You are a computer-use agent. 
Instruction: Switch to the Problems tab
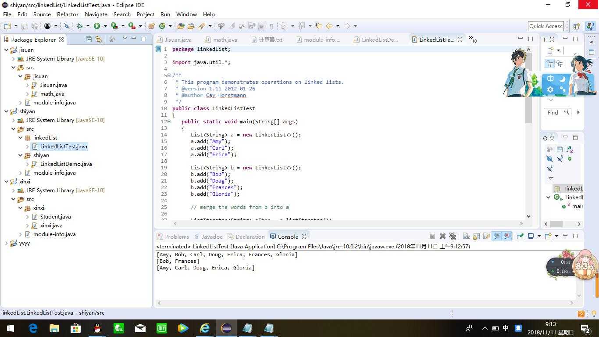pyautogui.click(x=173, y=237)
